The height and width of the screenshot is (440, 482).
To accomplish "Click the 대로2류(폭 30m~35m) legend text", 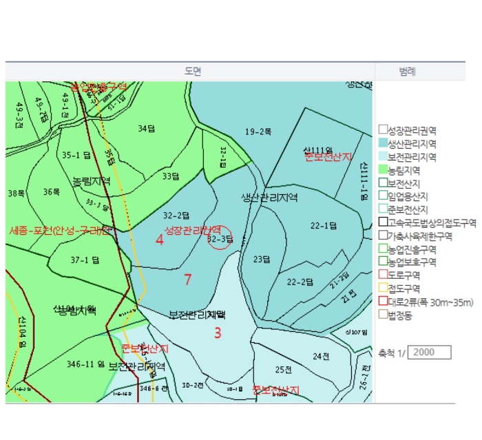I will (x=430, y=302).
